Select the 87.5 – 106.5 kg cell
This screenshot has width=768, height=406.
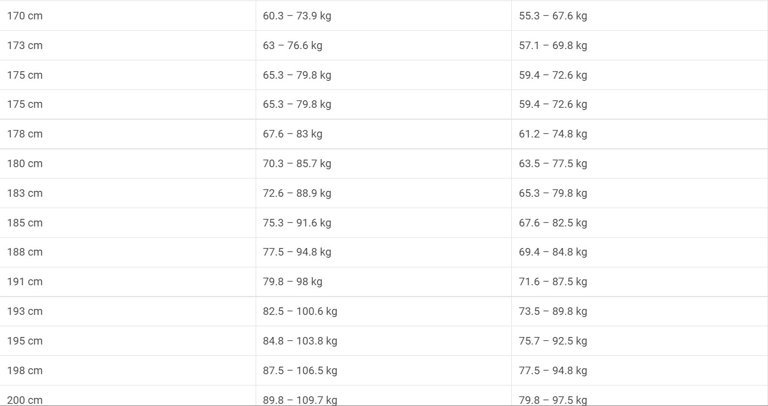[300, 370]
